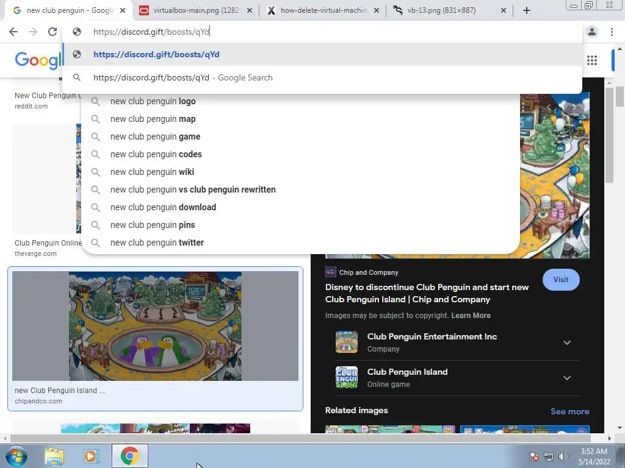The height and width of the screenshot is (468, 625).
Task: Click the forward navigation arrow
Action: coord(33,32)
